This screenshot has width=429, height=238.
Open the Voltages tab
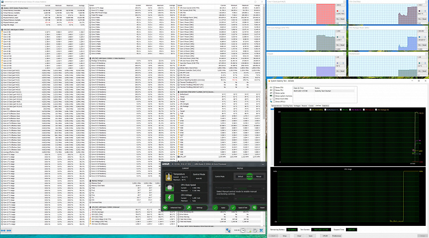coord(297,106)
